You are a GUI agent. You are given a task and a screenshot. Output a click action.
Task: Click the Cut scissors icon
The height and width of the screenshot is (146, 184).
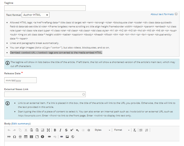tap(26, 130)
